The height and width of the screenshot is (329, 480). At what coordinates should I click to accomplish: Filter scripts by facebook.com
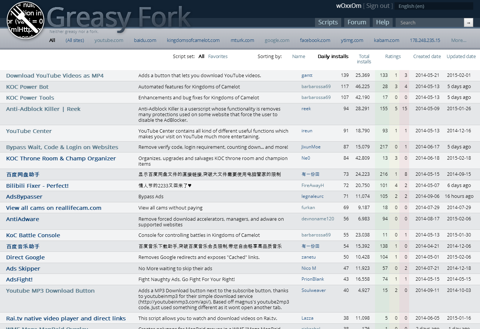[x=315, y=40]
